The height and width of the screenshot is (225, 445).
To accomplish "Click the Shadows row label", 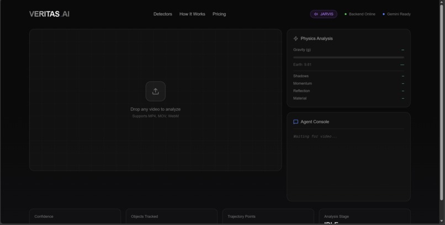I will tap(301, 76).
